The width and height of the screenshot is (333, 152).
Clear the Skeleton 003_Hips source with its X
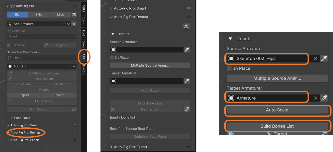pyautogui.click(x=316, y=59)
